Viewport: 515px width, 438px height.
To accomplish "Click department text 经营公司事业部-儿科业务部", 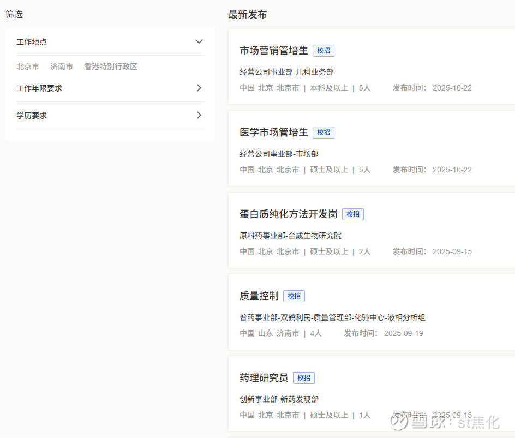I will click(x=286, y=72).
